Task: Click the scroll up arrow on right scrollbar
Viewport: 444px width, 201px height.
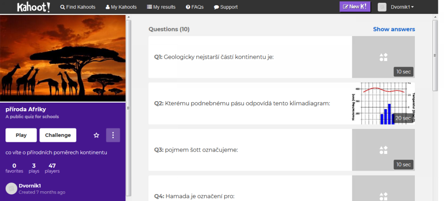Action: pos(436,17)
